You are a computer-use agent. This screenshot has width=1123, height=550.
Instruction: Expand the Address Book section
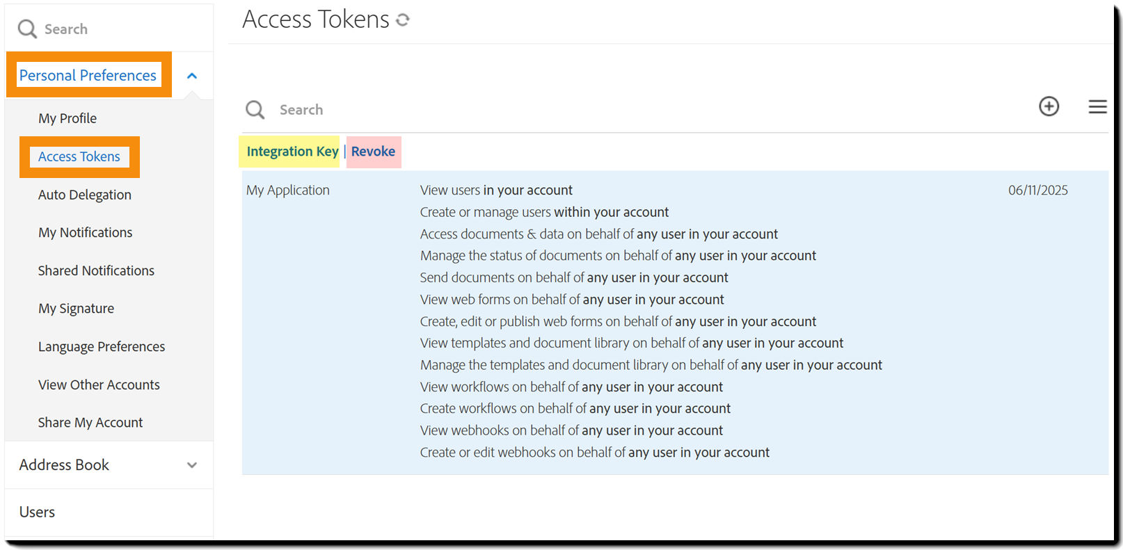[x=192, y=464]
